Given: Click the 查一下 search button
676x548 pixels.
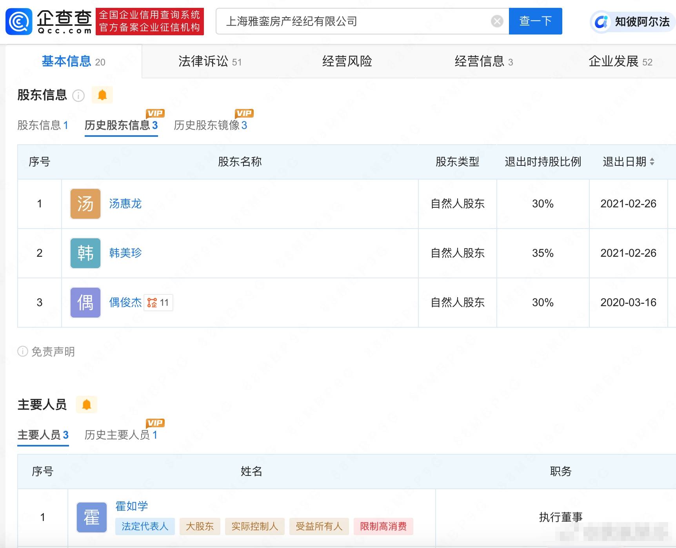Looking at the screenshot, I should coord(535,21).
